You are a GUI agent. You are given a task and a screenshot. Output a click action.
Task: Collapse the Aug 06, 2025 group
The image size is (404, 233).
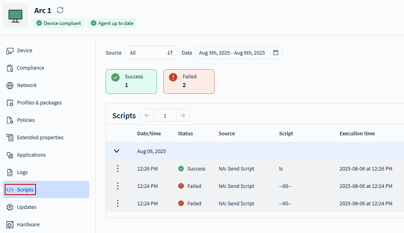point(117,151)
